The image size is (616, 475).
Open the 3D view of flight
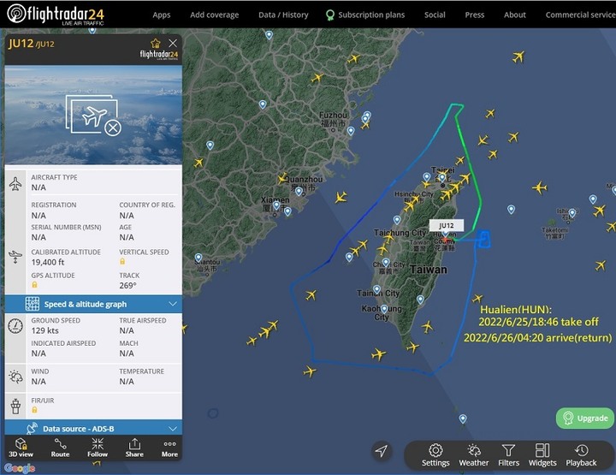coord(21,448)
